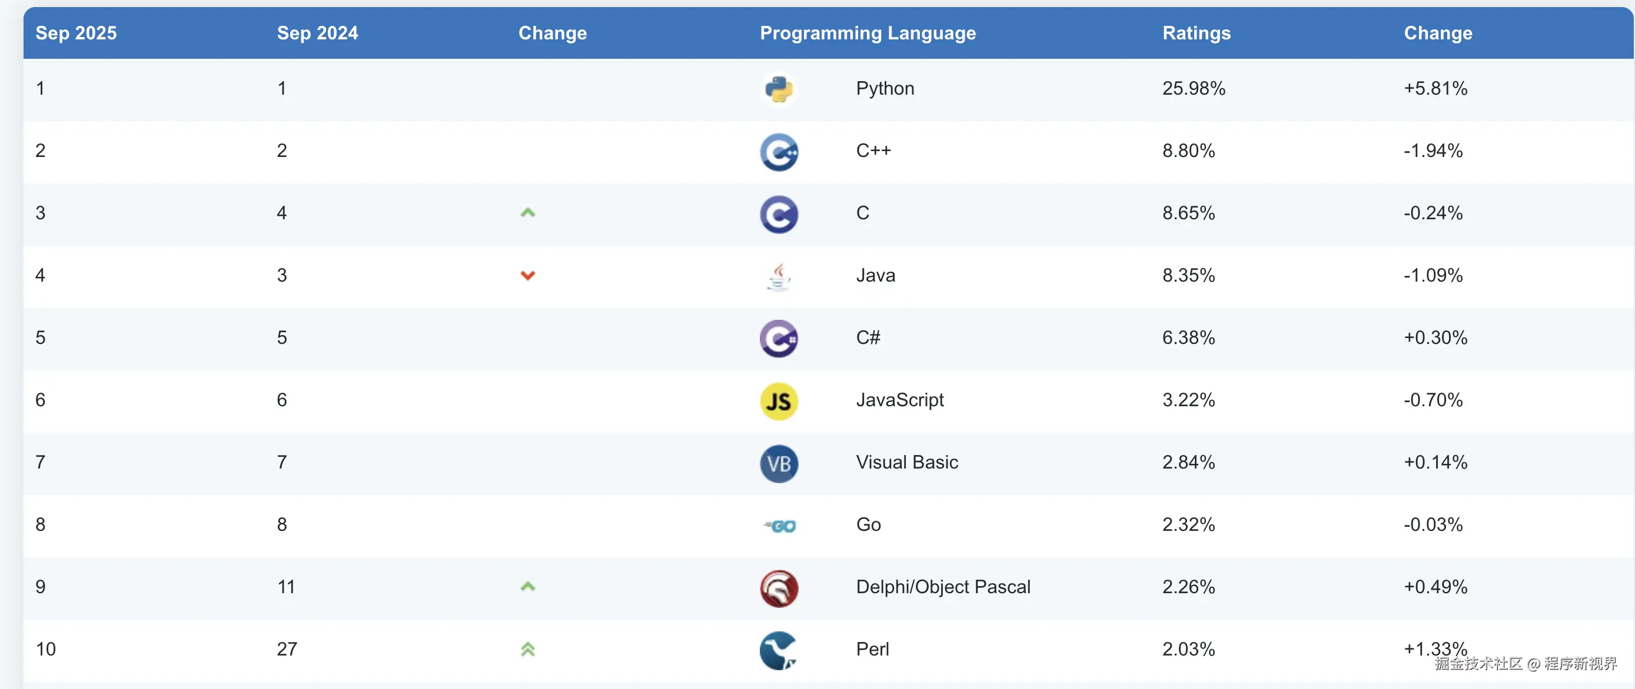The width and height of the screenshot is (1635, 689).
Task: Click the yellow JS JavaScript icon
Action: pyautogui.click(x=778, y=400)
